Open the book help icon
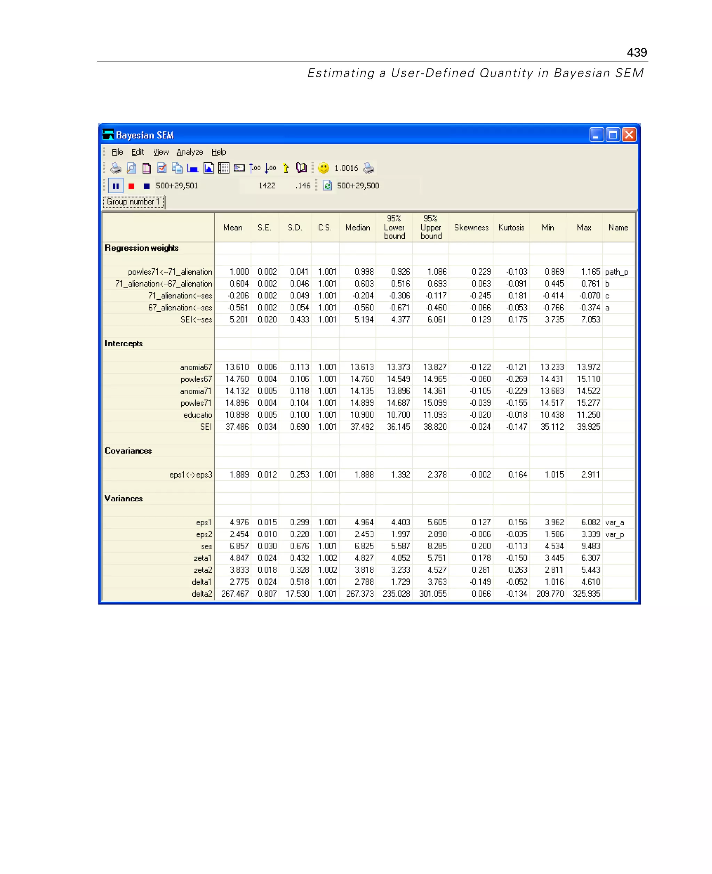 click(x=301, y=168)
